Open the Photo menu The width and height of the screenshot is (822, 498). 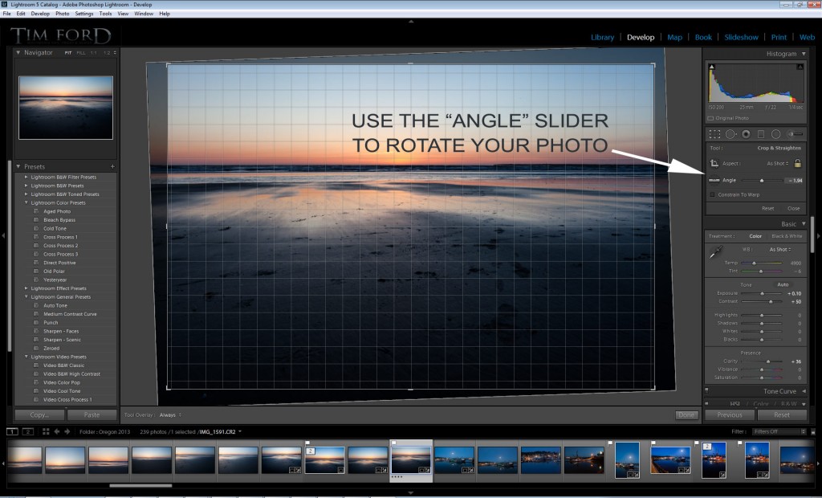pos(62,14)
